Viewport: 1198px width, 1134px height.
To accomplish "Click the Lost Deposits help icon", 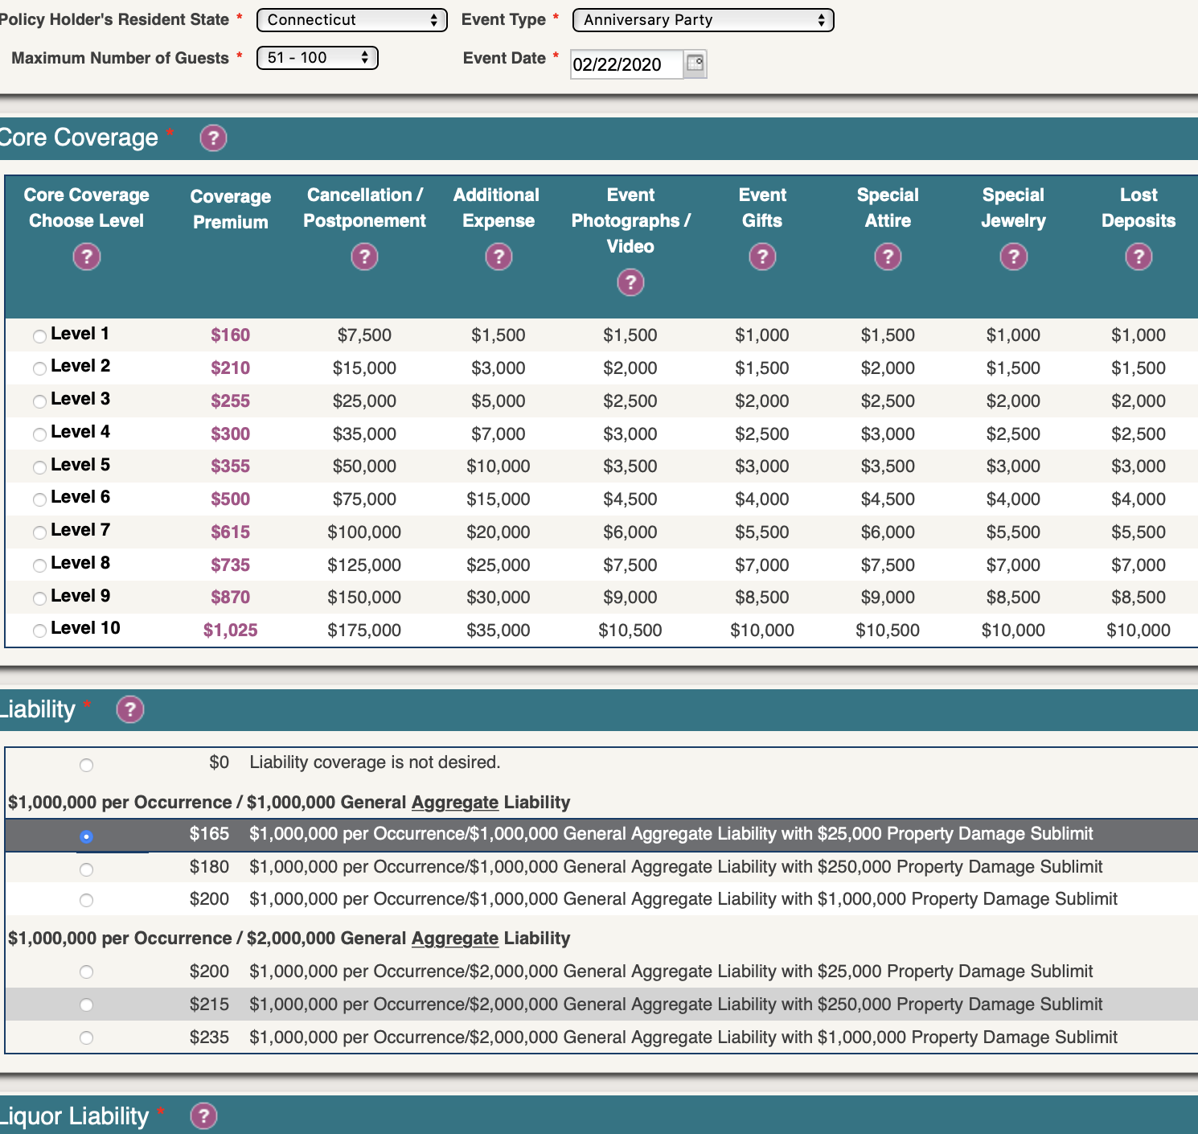I will [x=1139, y=257].
